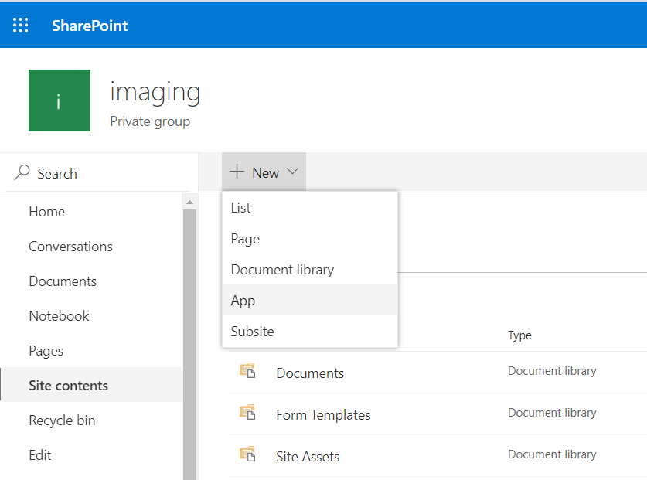Click Edit in the left navigation
Image resolution: width=647 pixels, height=480 pixels.
(x=40, y=454)
